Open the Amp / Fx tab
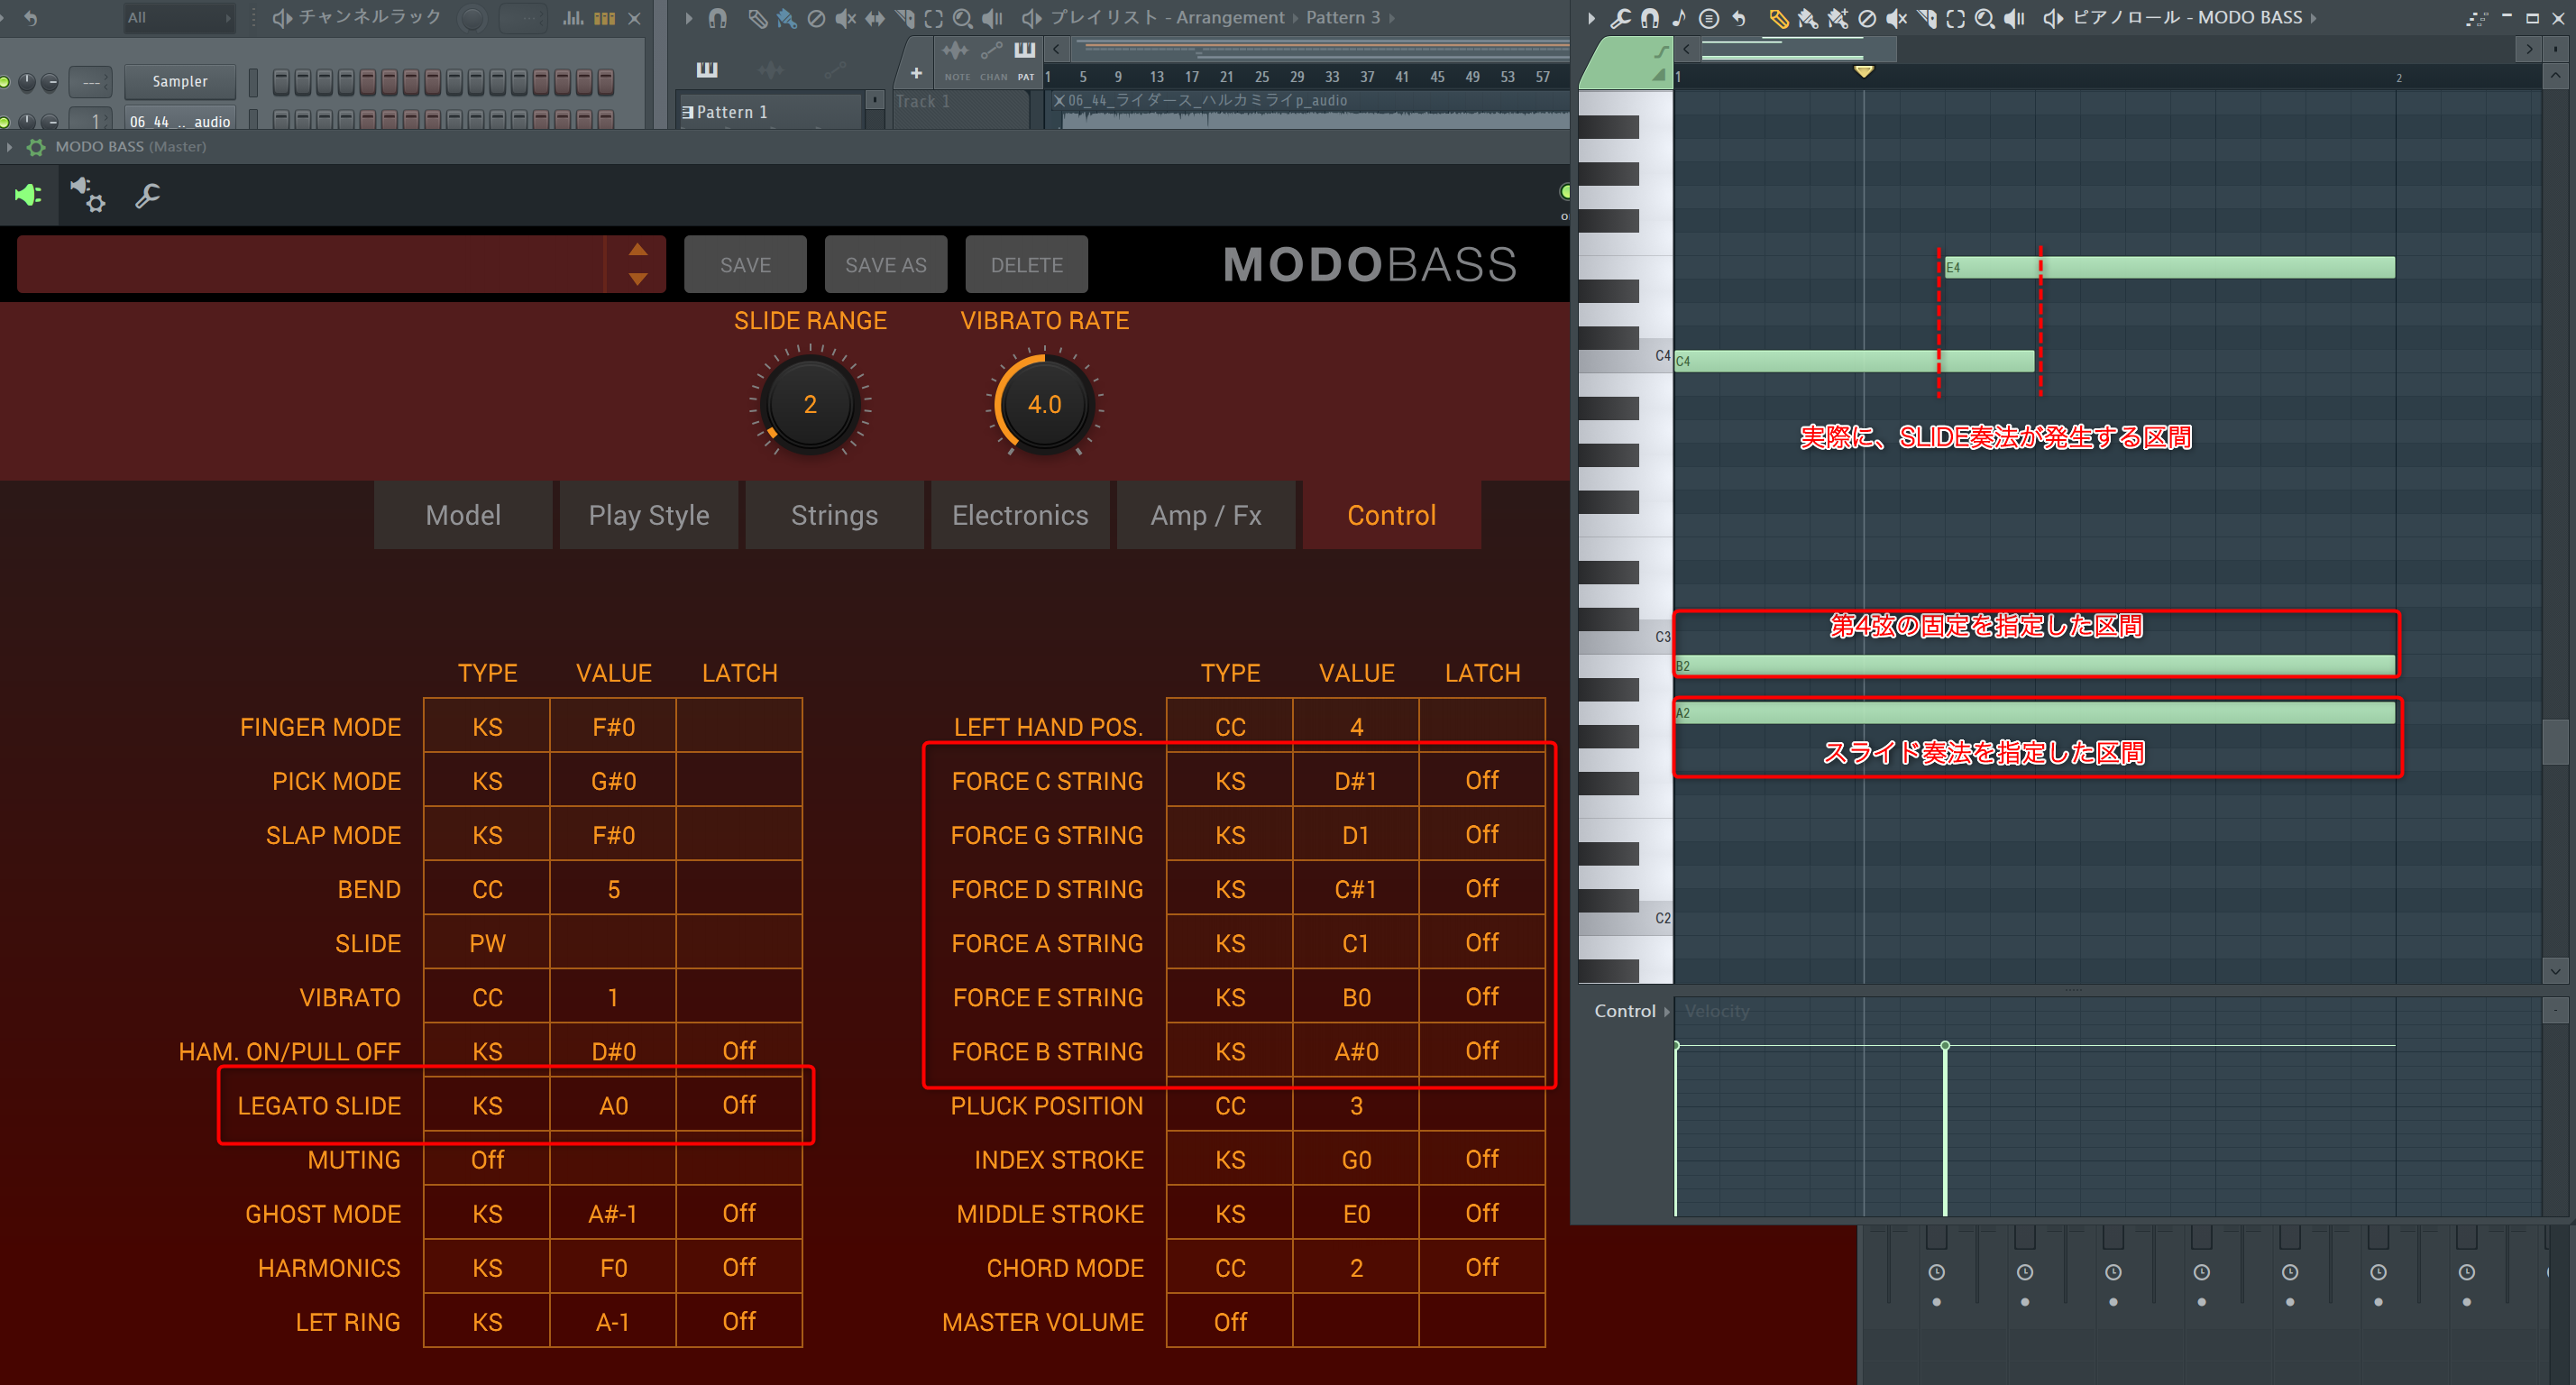2576x1385 pixels. pyautogui.click(x=1205, y=515)
